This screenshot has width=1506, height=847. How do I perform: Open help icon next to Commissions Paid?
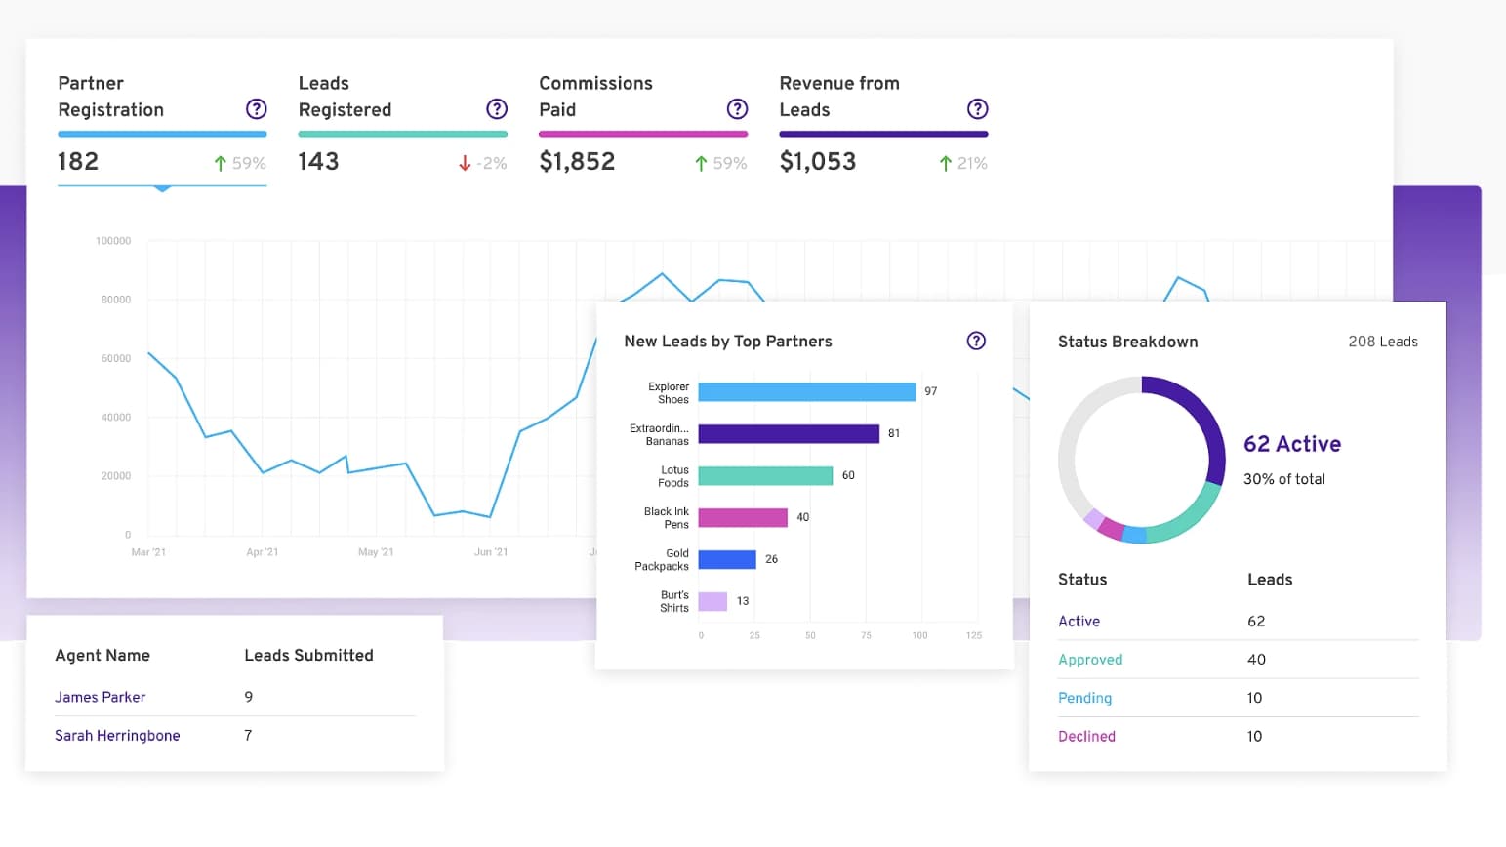737,109
